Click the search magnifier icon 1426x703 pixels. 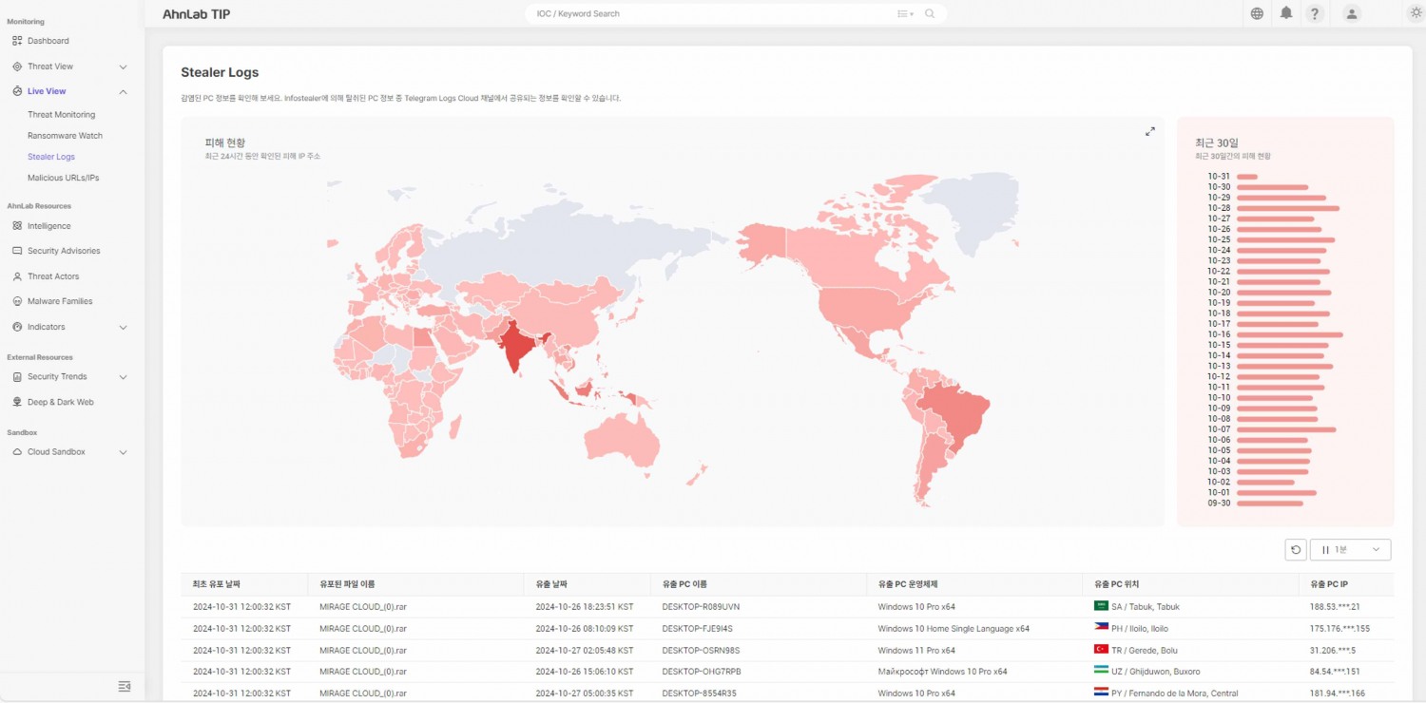tap(930, 14)
